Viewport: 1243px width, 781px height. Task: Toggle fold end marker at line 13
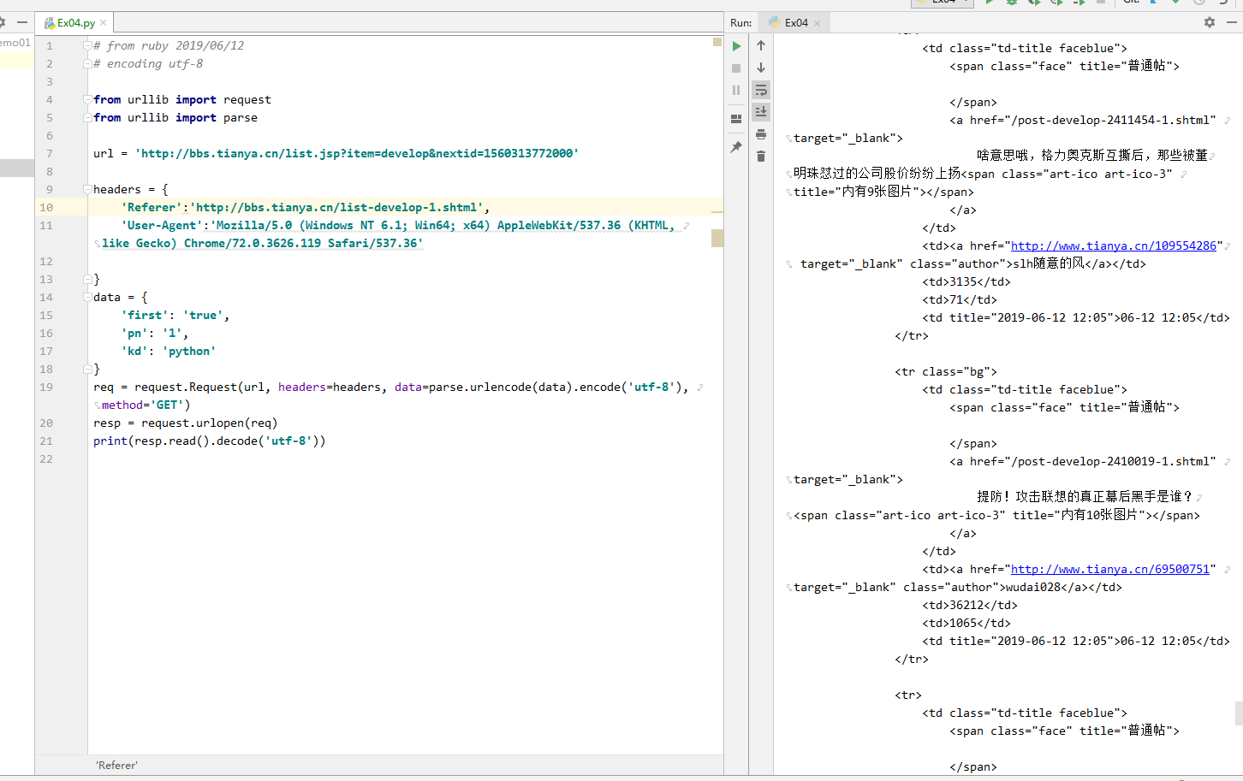pos(87,279)
